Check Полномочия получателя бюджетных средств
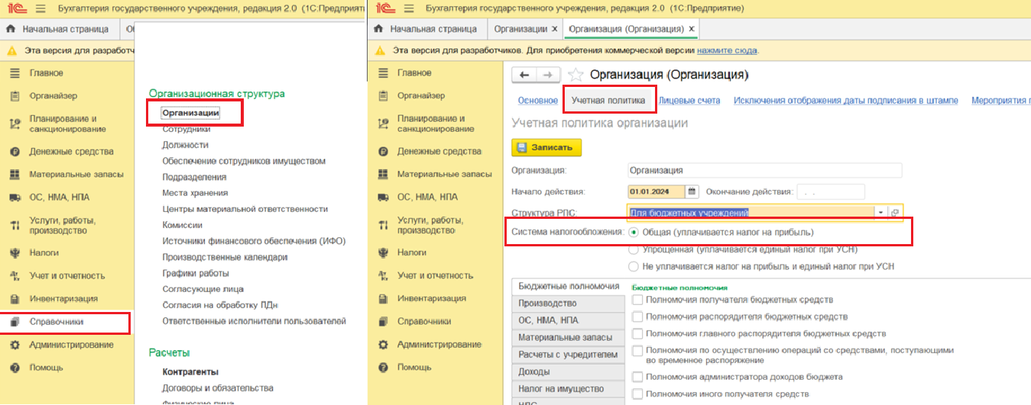 [638, 300]
